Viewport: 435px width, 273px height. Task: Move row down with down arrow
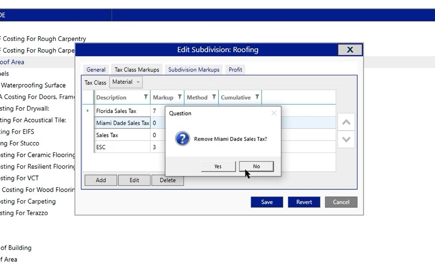pos(346,140)
